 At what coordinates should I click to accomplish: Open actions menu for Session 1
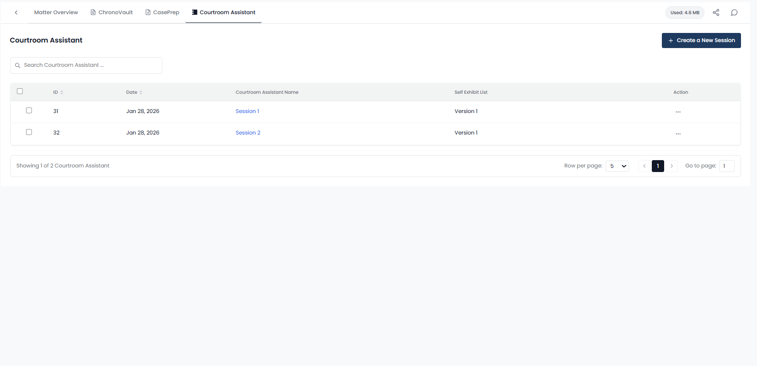click(x=678, y=112)
